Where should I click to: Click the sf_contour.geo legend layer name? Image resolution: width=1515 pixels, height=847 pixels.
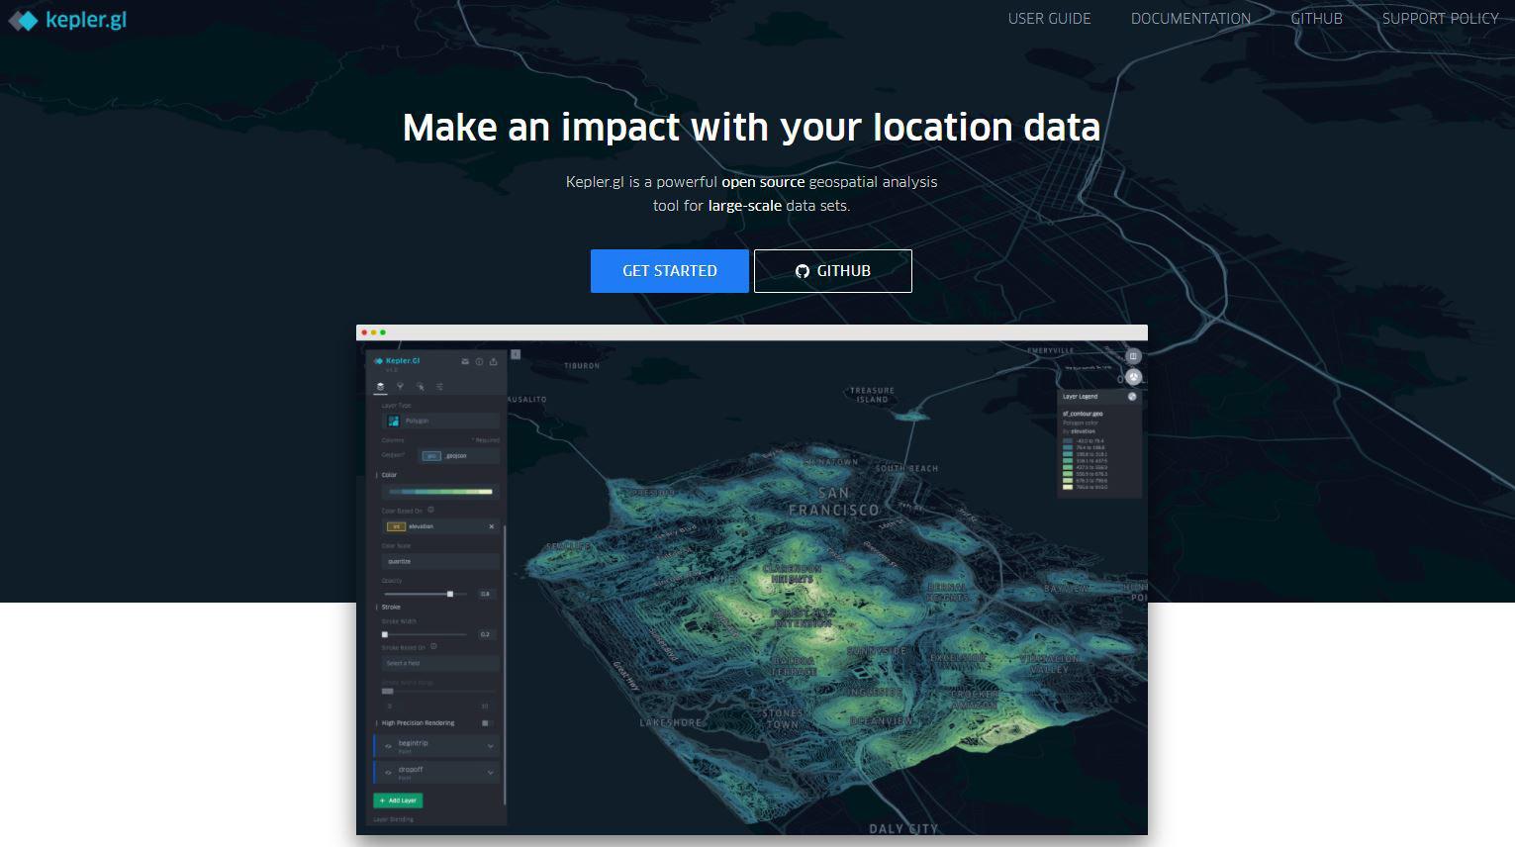tap(1083, 414)
